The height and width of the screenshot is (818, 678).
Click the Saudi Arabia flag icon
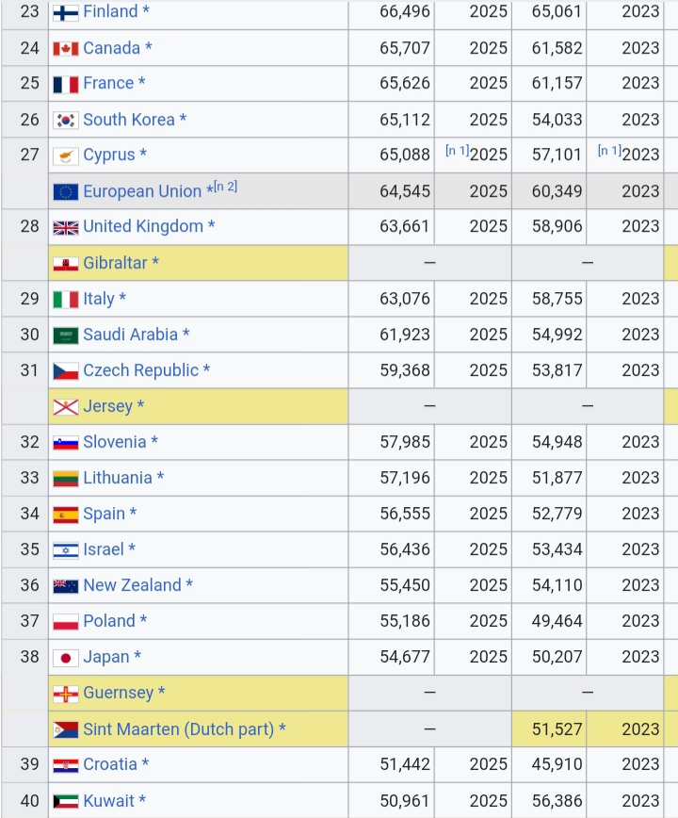66,335
